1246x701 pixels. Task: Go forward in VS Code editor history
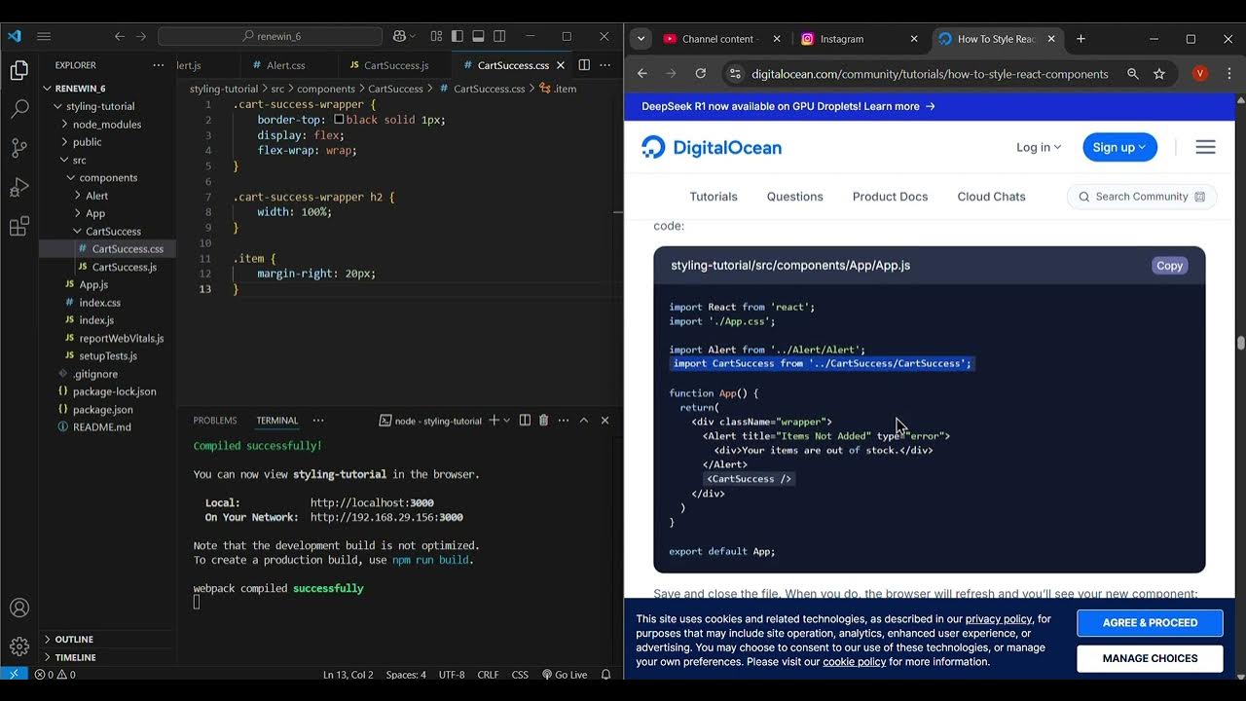[x=141, y=36]
